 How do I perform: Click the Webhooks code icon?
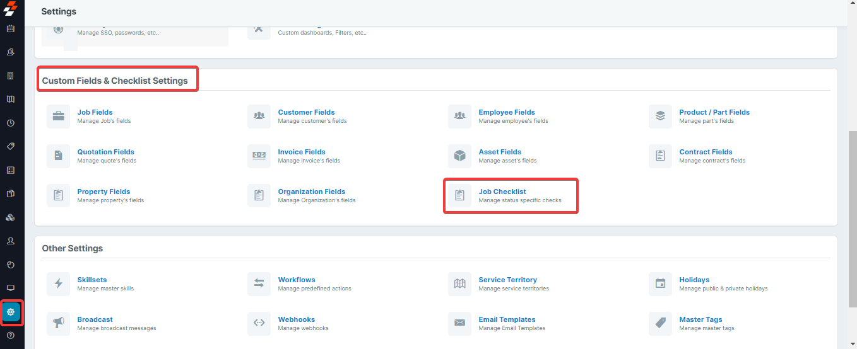[259, 324]
